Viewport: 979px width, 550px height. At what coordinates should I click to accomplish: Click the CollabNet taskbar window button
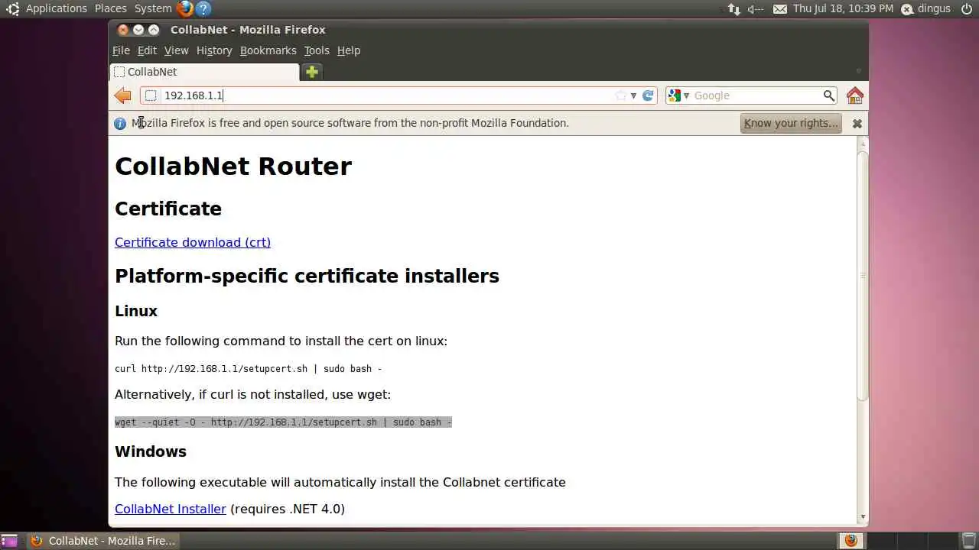click(102, 541)
